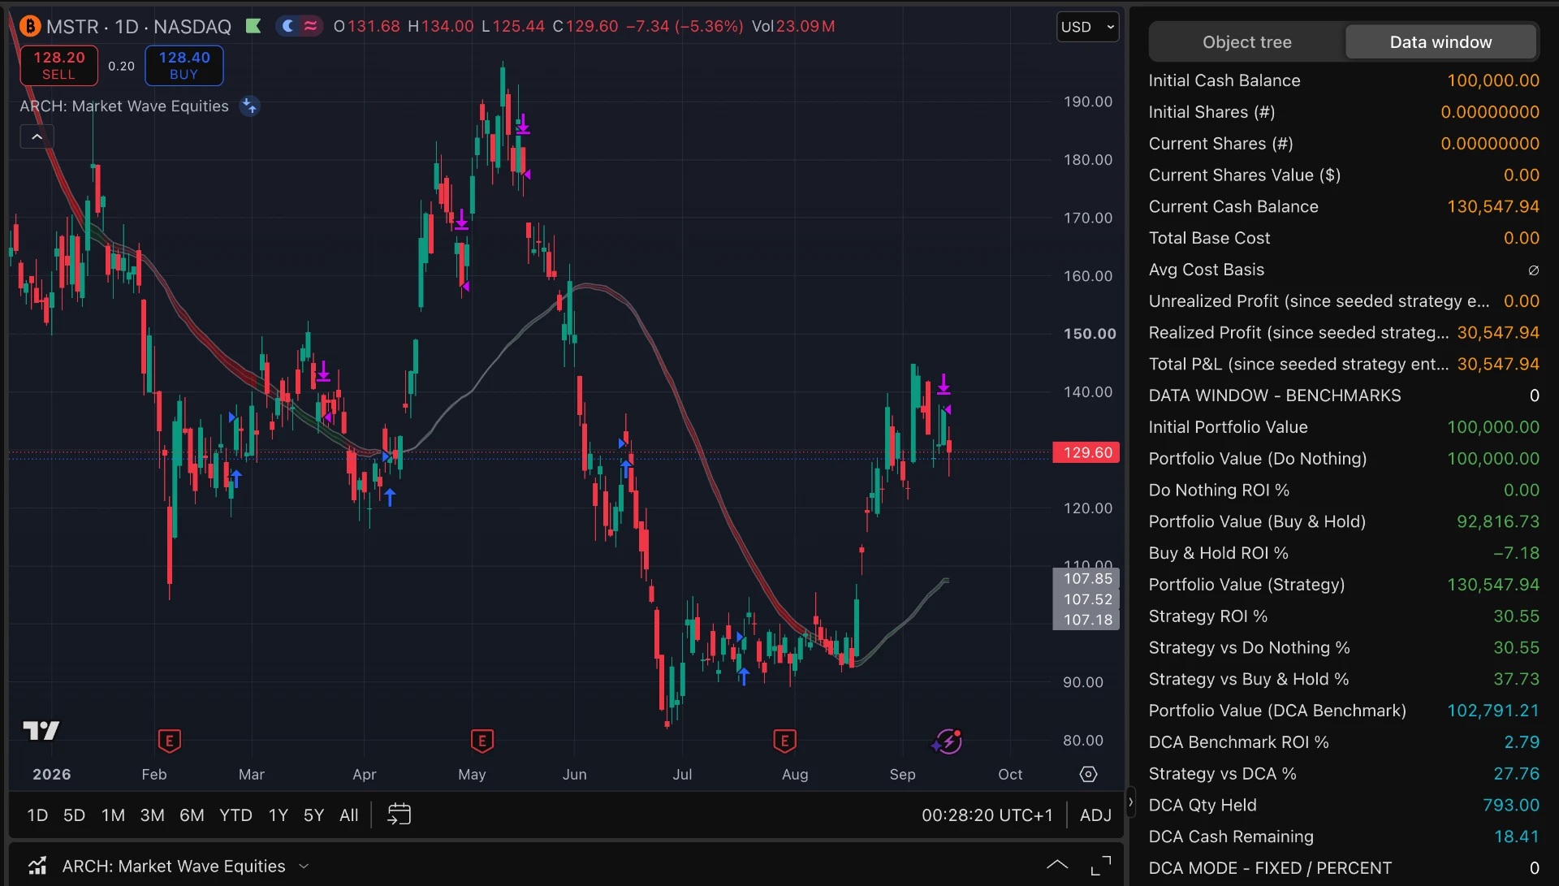Click the Strategy vs Buy & Hold % row

tap(1344, 679)
